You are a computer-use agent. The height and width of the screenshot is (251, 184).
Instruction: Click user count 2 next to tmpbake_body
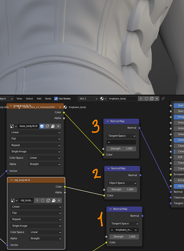point(141,99)
